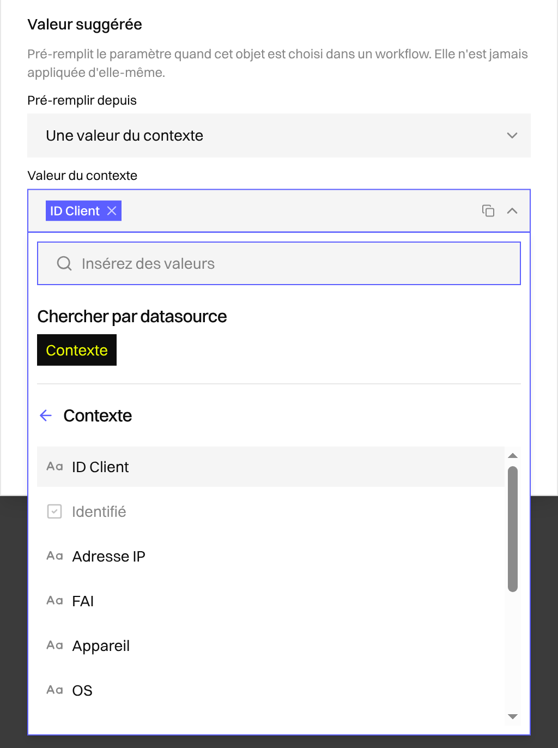This screenshot has height=748, width=558.
Task: Go back using the arrow beside Contexte
Action: [x=46, y=415]
